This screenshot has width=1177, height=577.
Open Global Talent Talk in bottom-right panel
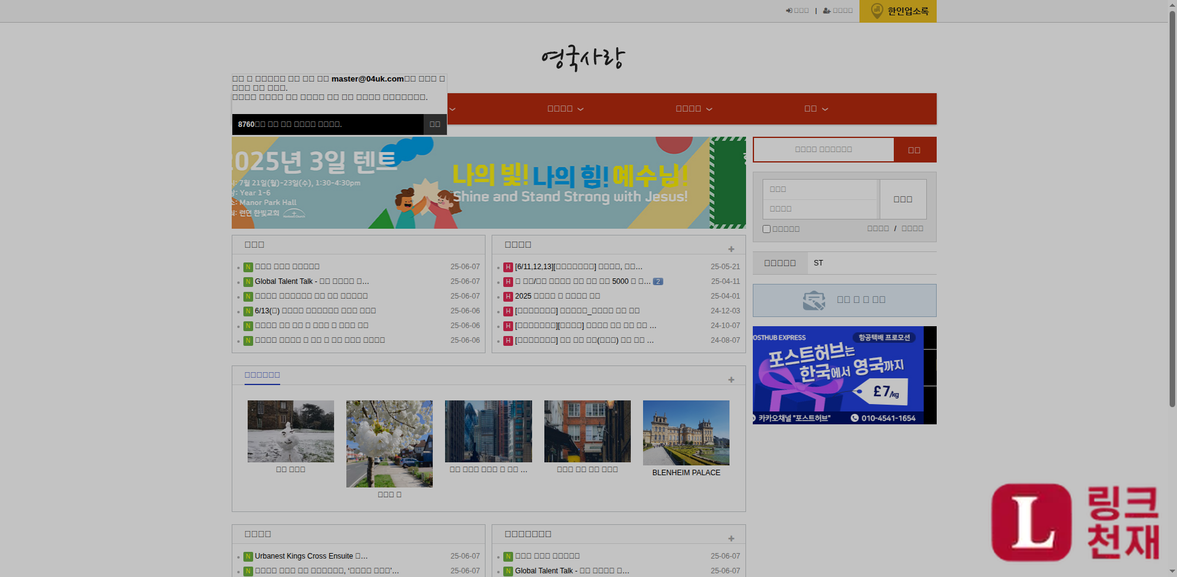[572, 571]
